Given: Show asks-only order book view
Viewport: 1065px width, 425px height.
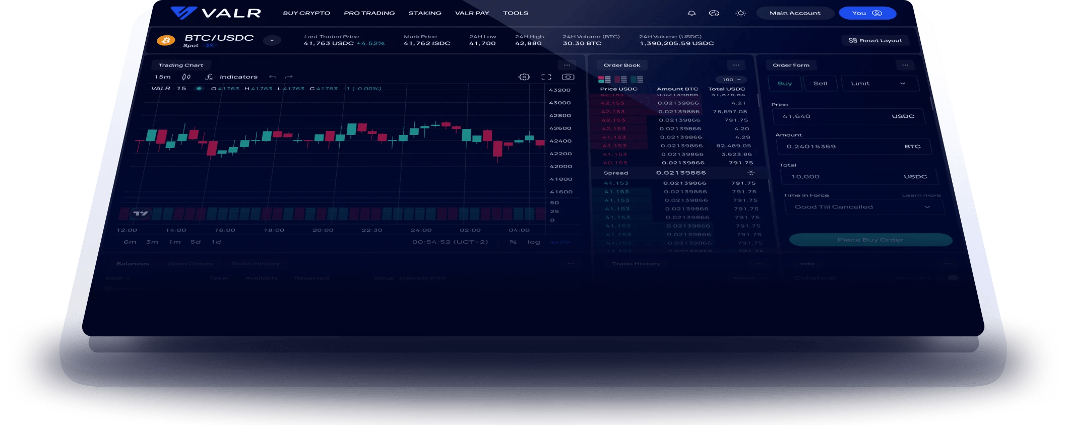Looking at the screenshot, I should coord(620,80).
